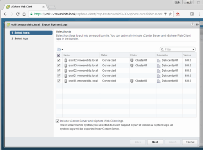Expand the arrow beside the export list icon
This screenshot has height=150, width=203.
point(62,49)
